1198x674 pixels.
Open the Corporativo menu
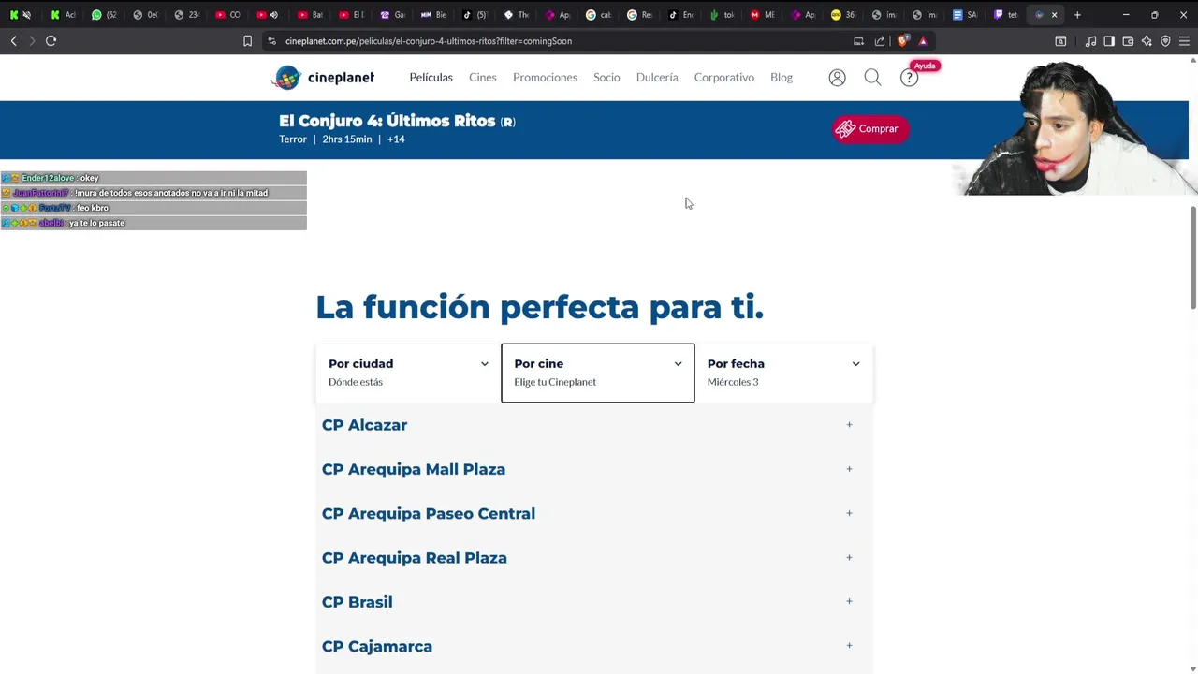(723, 78)
